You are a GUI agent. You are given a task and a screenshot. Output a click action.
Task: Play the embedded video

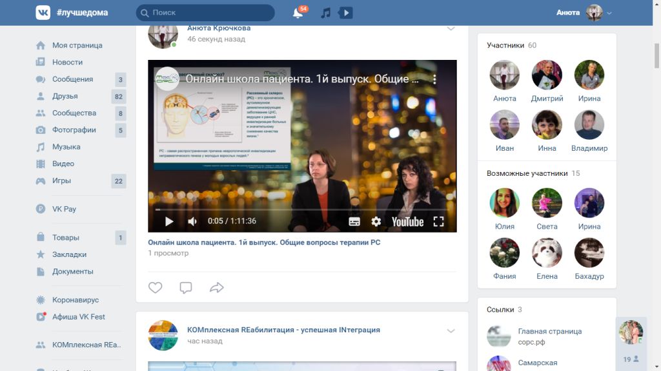tap(169, 222)
